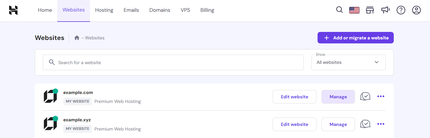Open announcements megaphone icon

(x=385, y=10)
